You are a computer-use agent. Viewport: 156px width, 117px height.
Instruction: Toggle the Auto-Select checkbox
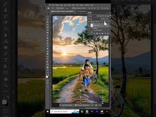point(57,8)
